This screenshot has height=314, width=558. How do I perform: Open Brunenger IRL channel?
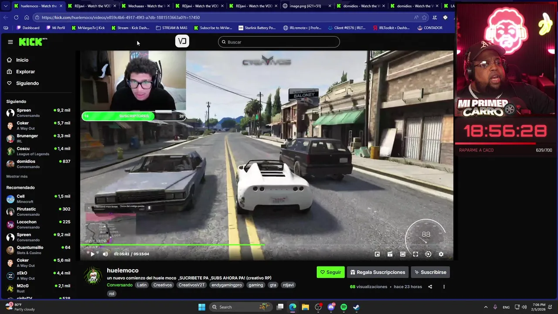[x=38, y=138]
